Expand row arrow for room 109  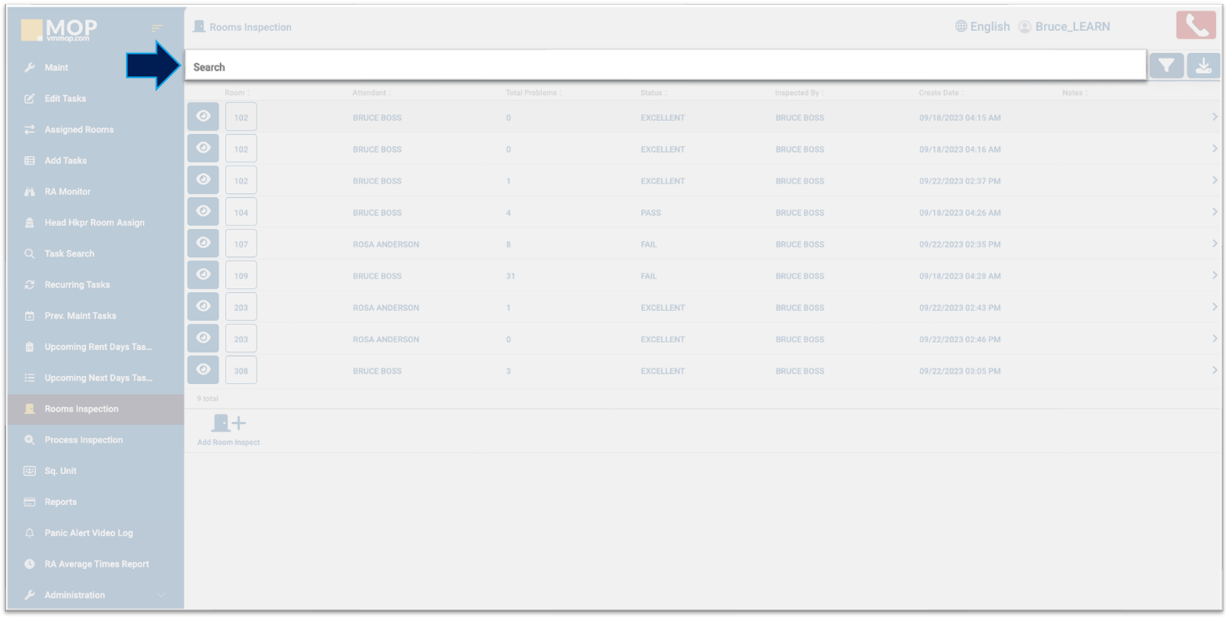(1215, 276)
